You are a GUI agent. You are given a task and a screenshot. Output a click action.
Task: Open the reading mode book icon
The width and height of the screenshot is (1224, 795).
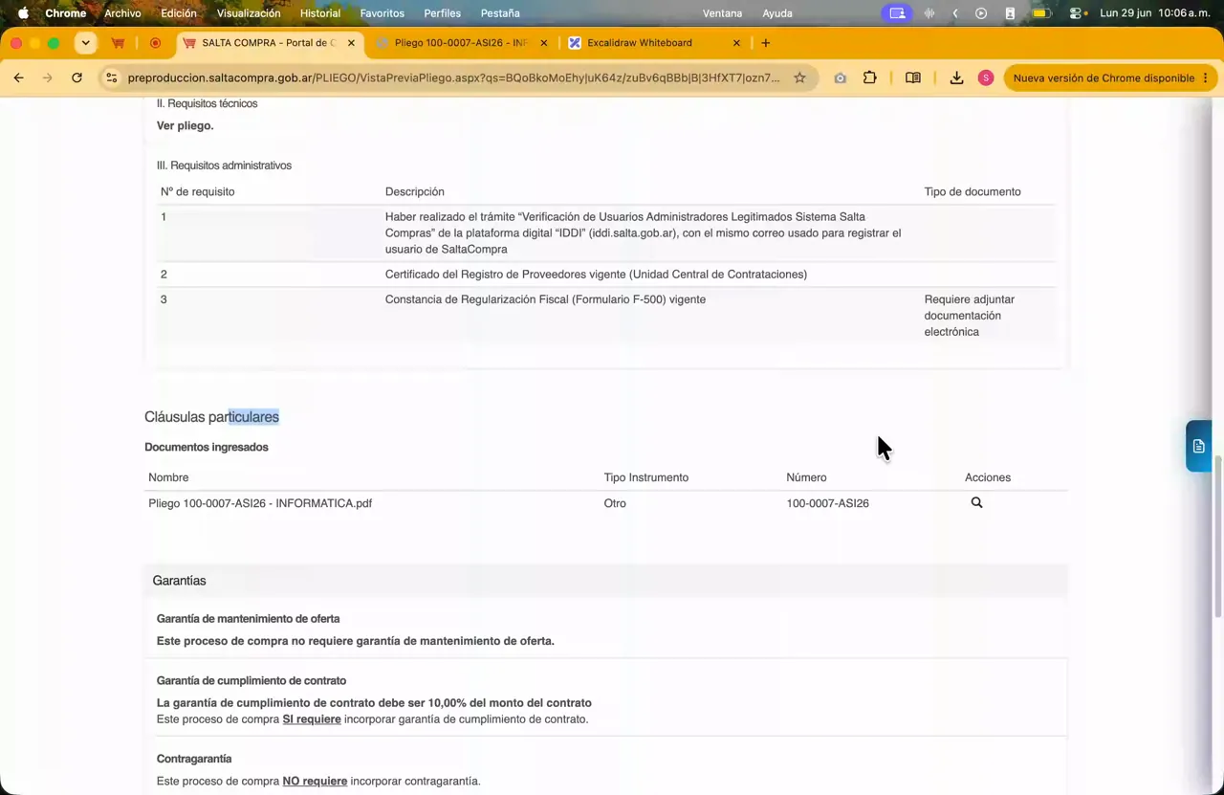[913, 77]
